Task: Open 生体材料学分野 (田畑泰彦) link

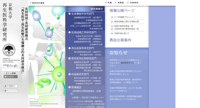Action: tap(90, 39)
